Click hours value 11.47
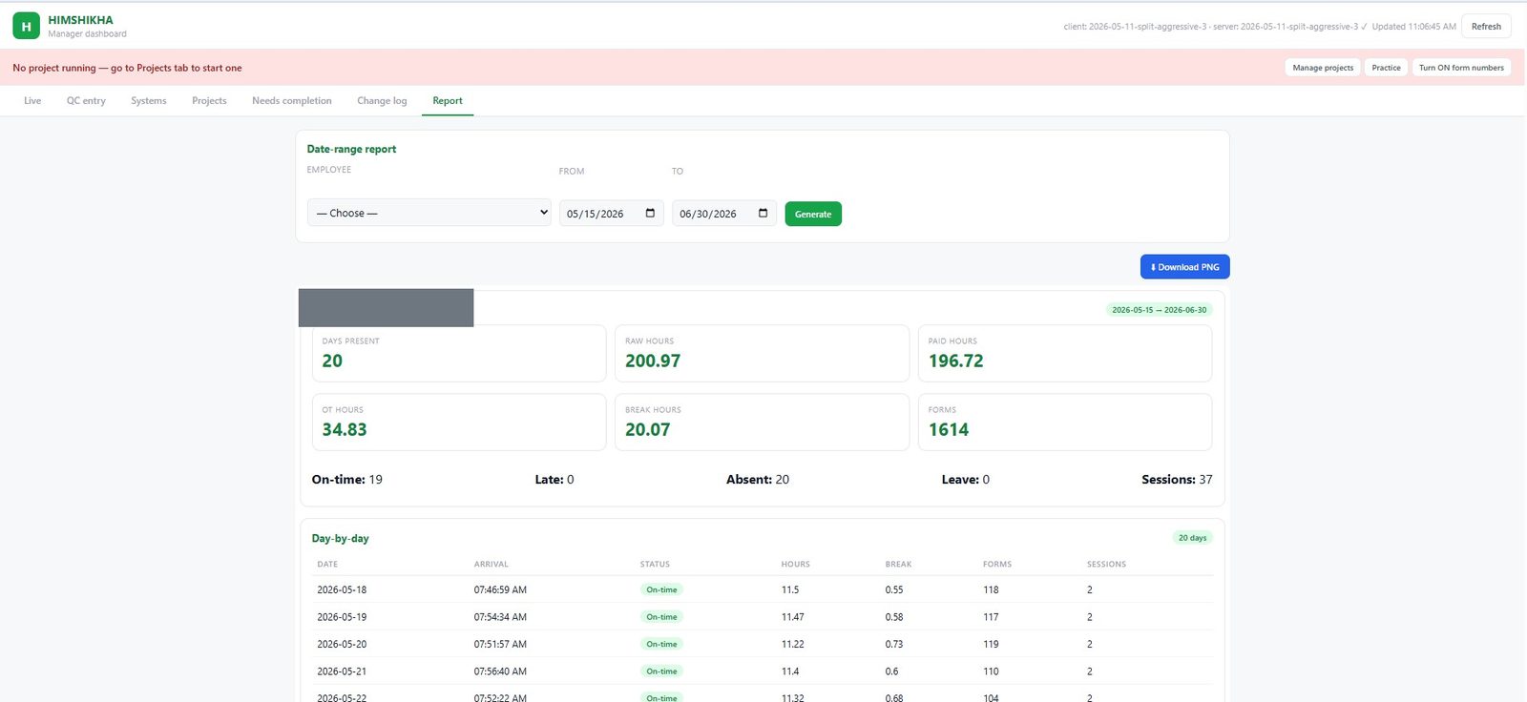The image size is (1527, 702). point(792,617)
